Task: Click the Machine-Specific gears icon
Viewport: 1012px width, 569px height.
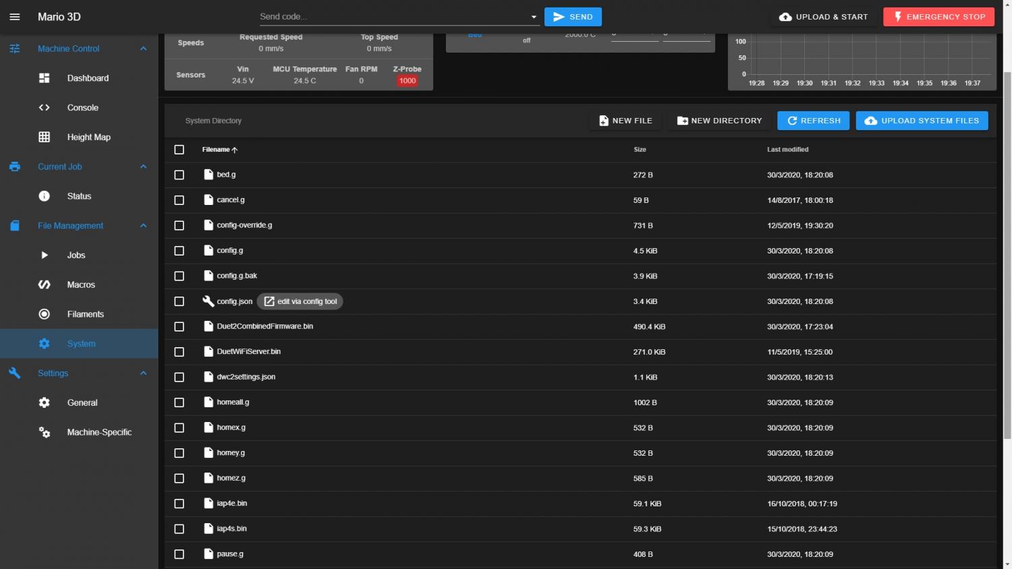Action: pyautogui.click(x=45, y=432)
